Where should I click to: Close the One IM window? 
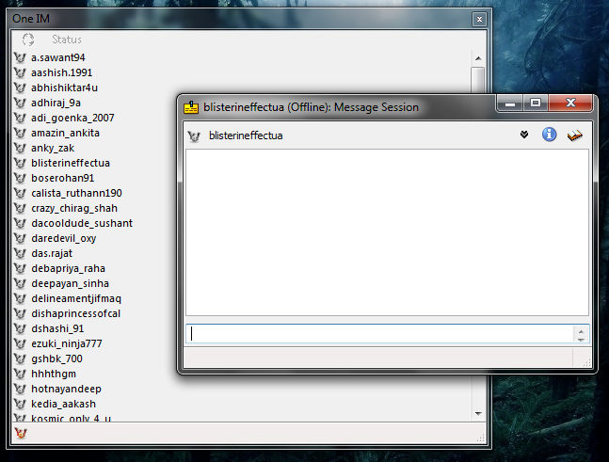point(479,19)
